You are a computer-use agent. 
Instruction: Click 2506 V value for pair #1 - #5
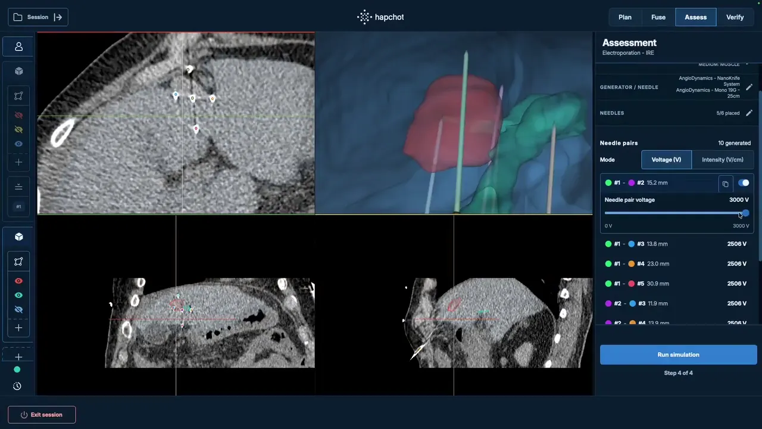737,284
